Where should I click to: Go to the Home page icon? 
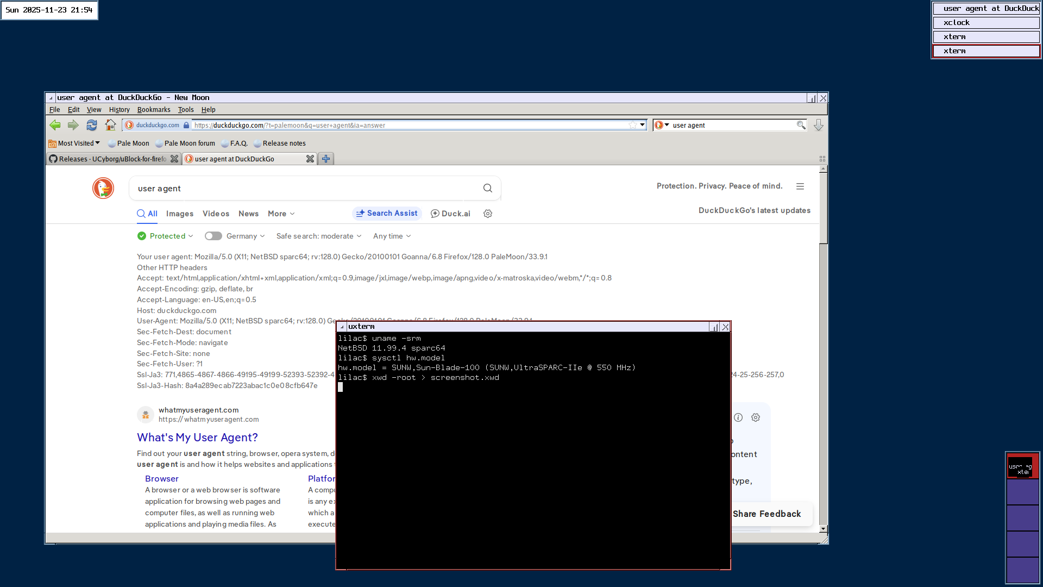point(110,125)
